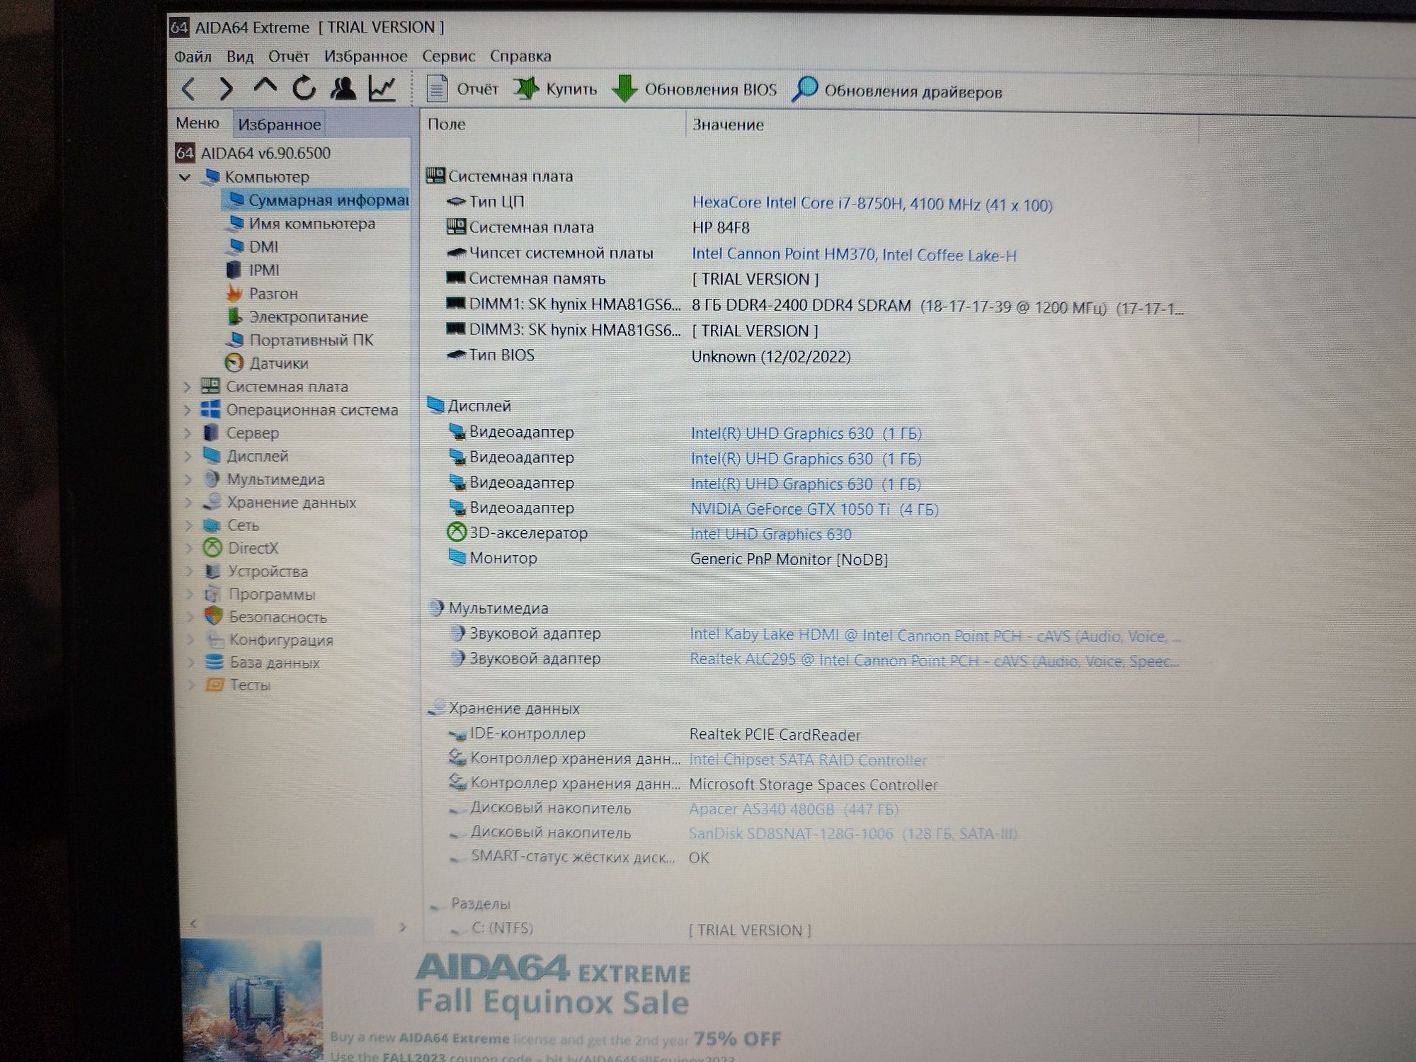Select the Устройства tree item

coord(256,571)
